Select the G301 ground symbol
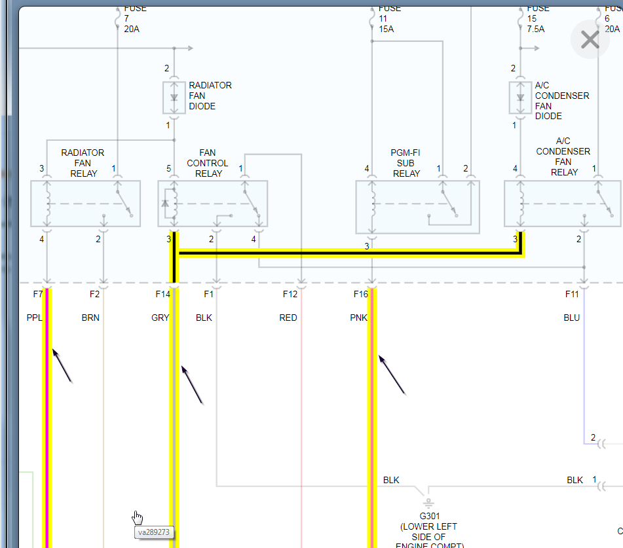 [428, 503]
